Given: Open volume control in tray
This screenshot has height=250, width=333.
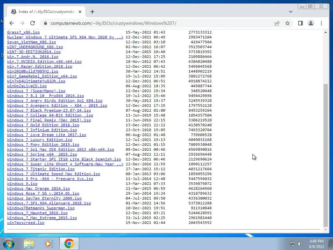Looking at the screenshot, I should coord(300,244).
